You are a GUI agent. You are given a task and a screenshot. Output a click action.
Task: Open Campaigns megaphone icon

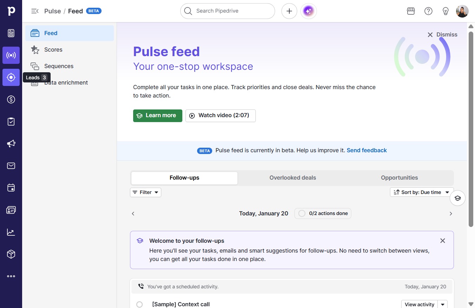(11, 143)
